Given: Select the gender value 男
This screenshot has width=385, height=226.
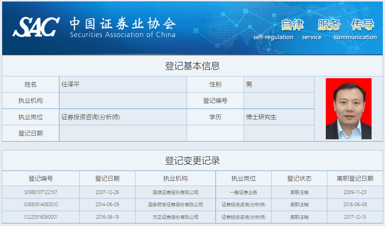Looking at the screenshot, I should pos(249,84).
